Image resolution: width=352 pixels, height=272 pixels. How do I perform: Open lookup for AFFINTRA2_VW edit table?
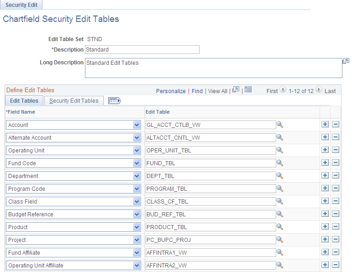click(x=280, y=265)
